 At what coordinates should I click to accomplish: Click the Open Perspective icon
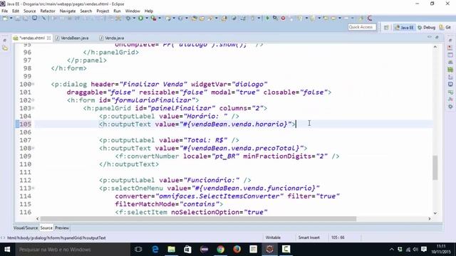point(386,27)
